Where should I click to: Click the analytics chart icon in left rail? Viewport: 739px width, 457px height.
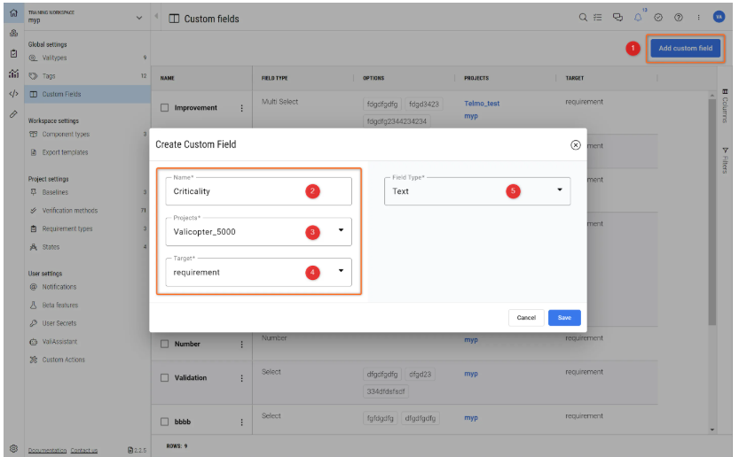tap(13, 74)
